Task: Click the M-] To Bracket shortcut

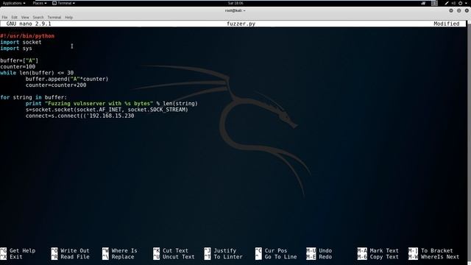Action: pyautogui.click(x=431, y=250)
